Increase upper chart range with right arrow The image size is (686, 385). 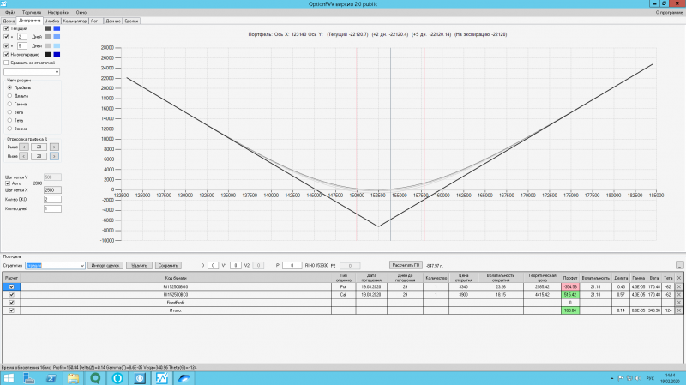click(x=54, y=147)
